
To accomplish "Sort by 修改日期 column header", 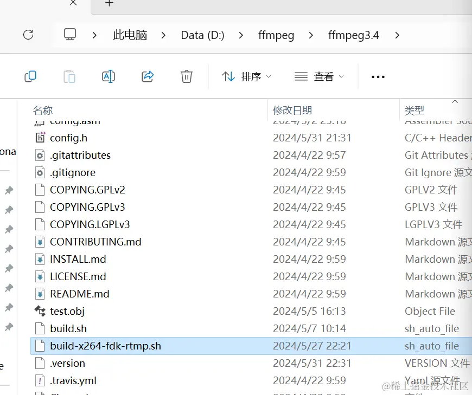I will tap(292, 111).
